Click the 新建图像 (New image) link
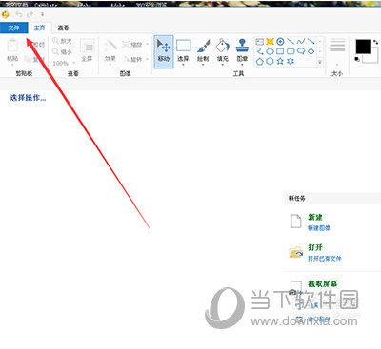This screenshot has width=381, height=349. click(x=319, y=228)
